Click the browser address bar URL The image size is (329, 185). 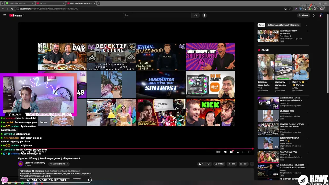[49, 9]
